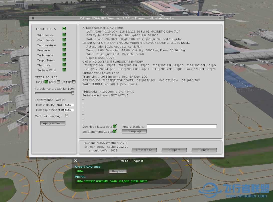Enable the Metar window bug checkbox
This screenshot has width=273, height=202.
67,116
